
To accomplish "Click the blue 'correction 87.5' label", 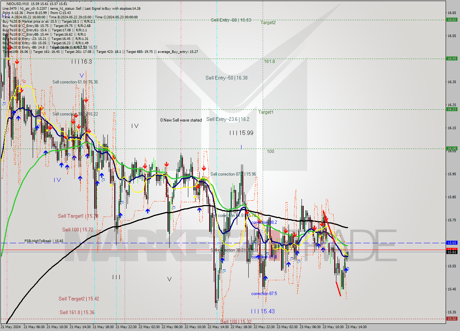I will pos(264,294).
